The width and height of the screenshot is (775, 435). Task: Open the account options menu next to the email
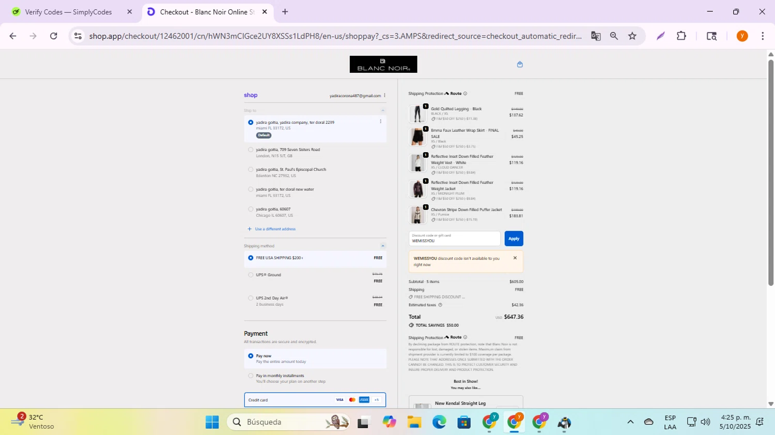pos(385,95)
